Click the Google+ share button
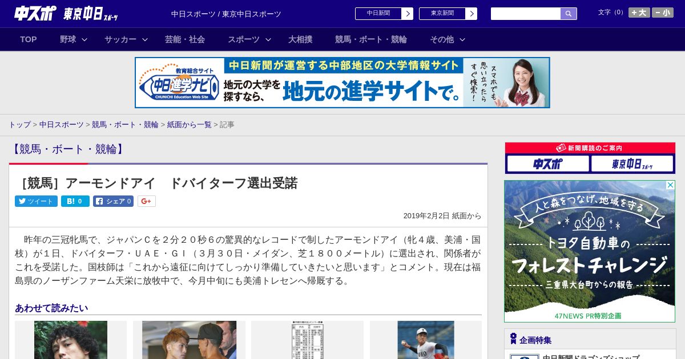 147,201
